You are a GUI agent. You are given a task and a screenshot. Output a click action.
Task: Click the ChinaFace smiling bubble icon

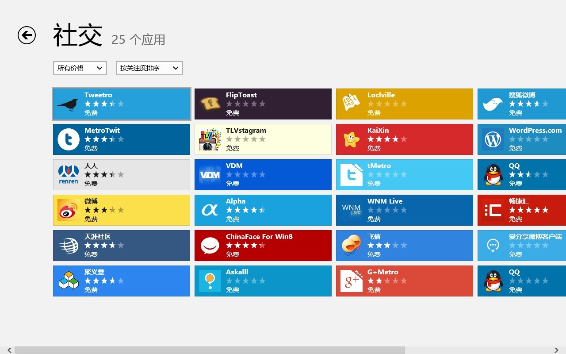tap(210, 246)
